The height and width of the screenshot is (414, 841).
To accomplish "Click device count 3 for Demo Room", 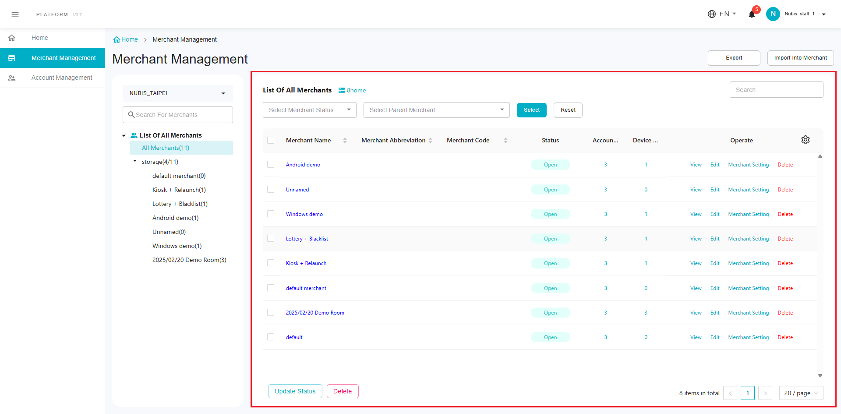I will (x=646, y=313).
